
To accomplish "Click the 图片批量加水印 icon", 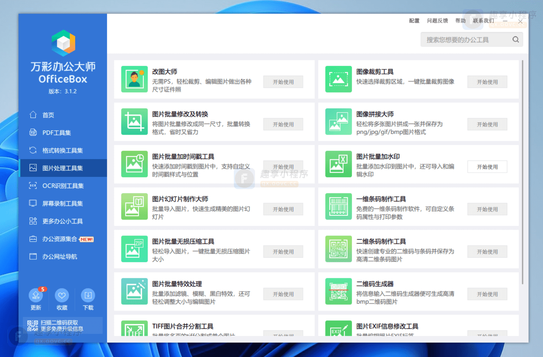I will tap(338, 164).
